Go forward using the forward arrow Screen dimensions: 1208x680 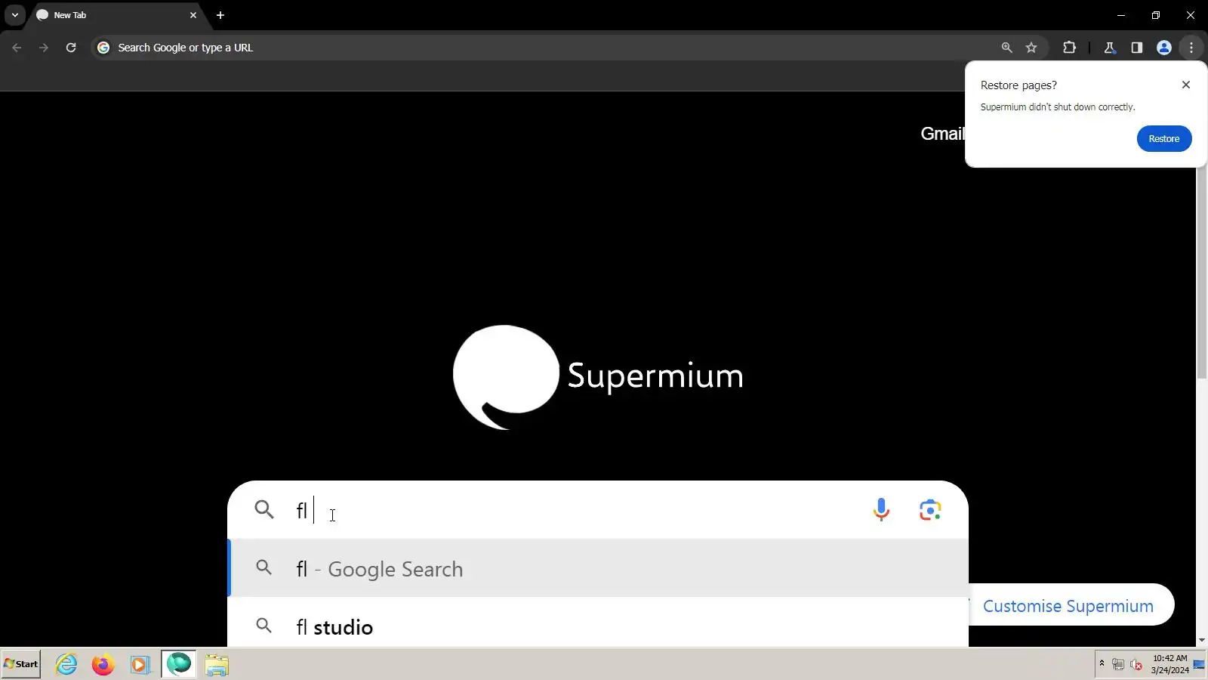coord(44,48)
